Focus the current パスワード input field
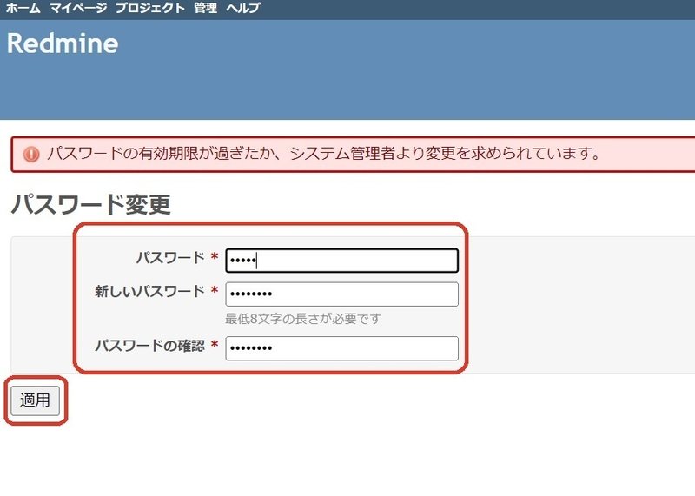 [341, 261]
